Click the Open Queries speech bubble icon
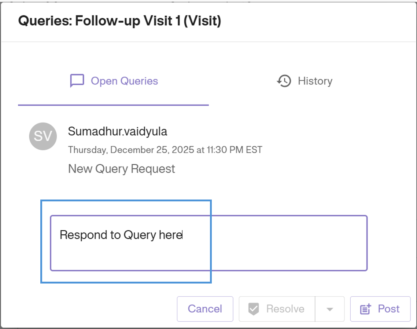Image resolution: width=417 pixels, height=329 pixels. 77,81
